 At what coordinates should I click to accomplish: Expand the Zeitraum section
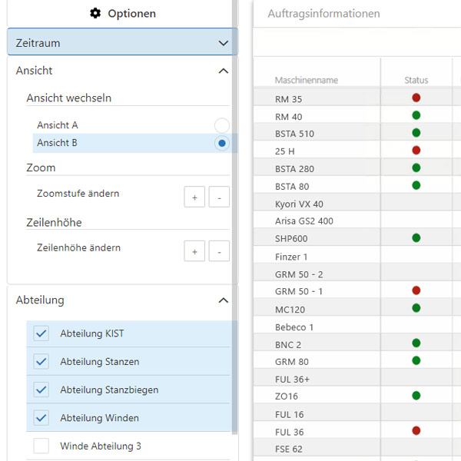pyautogui.click(x=223, y=43)
